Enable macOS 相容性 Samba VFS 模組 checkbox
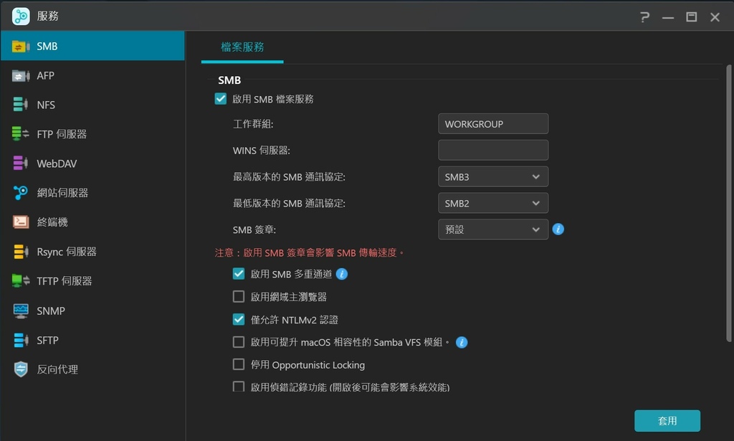 click(x=239, y=342)
